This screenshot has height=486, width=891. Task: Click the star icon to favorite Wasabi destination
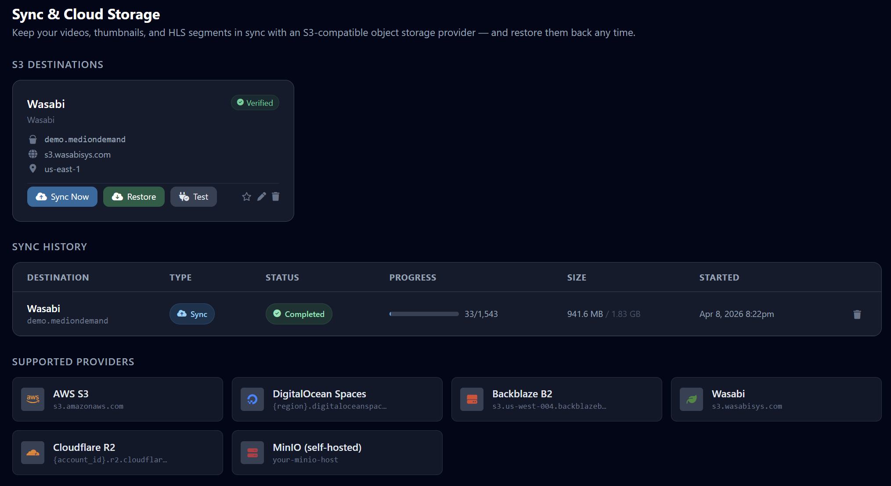(246, 197)
